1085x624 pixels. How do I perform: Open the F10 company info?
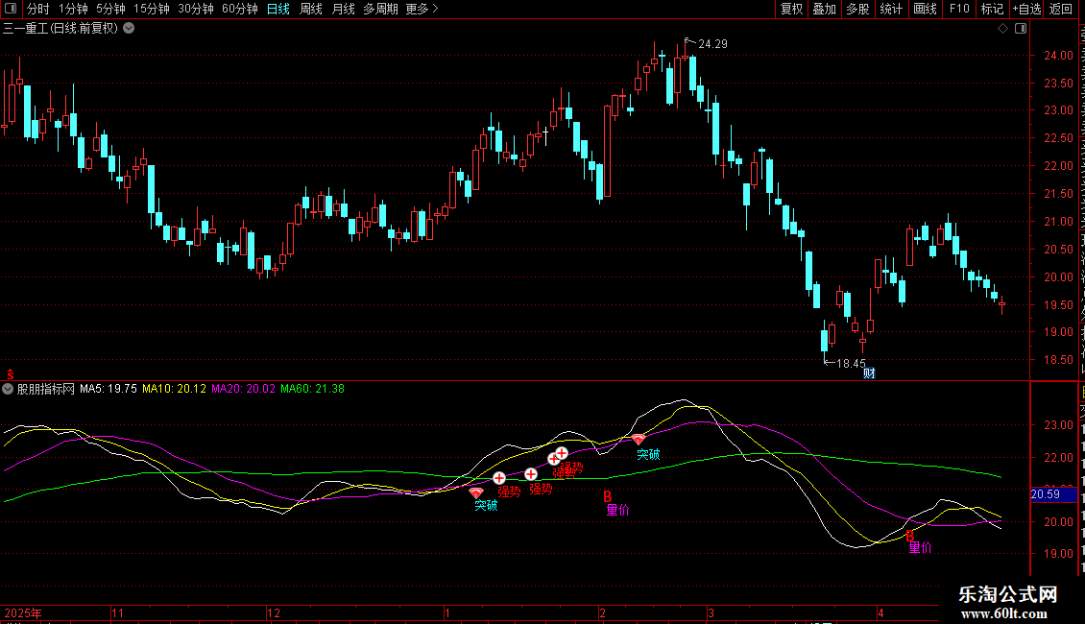[959, 9]
